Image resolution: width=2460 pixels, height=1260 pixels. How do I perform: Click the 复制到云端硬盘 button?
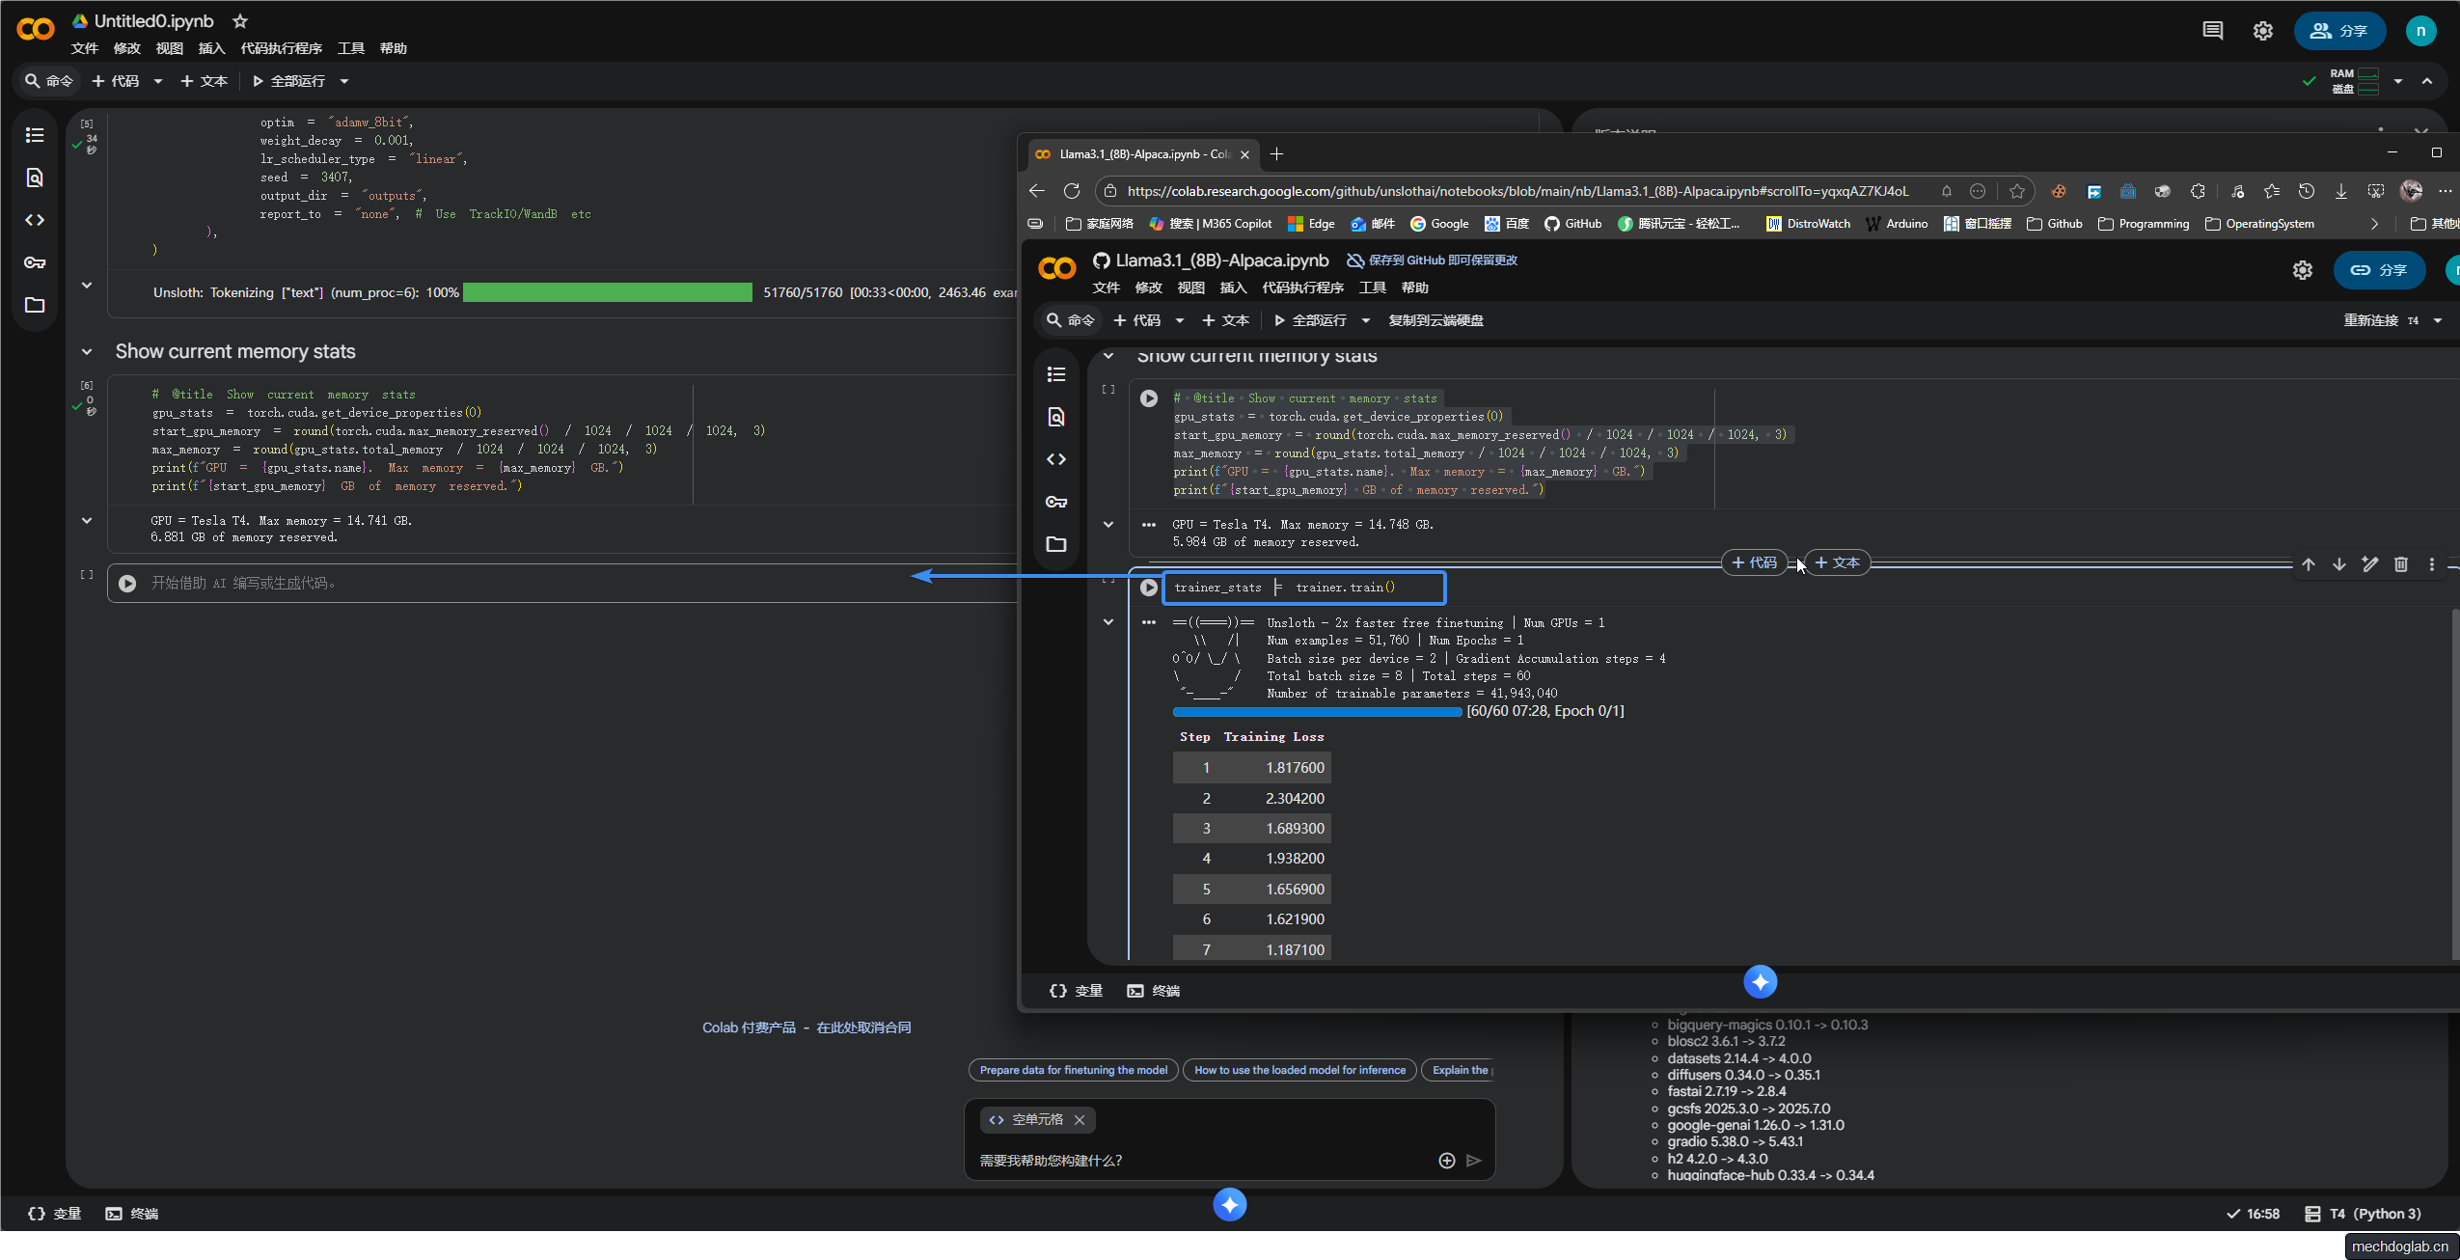(1435, 320)
